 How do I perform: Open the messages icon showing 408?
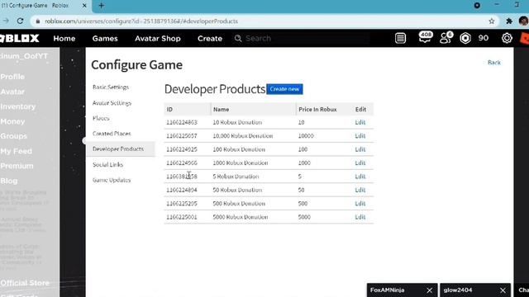pos(425,37)
